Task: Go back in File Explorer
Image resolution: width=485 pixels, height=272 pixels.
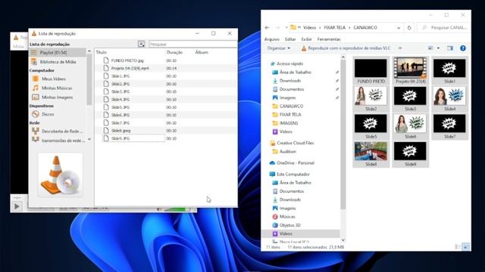Action: coord(267,28)
